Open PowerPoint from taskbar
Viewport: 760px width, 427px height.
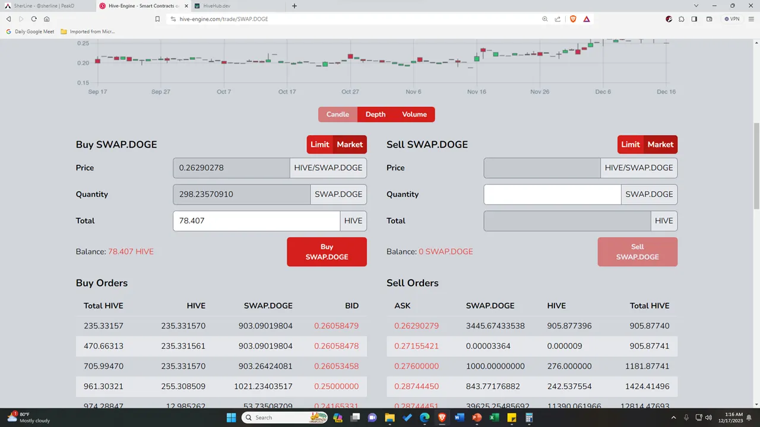tap(476, 418)
